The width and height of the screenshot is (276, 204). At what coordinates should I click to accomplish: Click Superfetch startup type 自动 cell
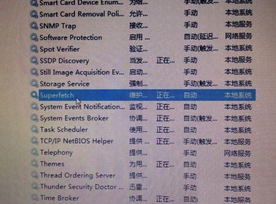click(x=190, y=95)
